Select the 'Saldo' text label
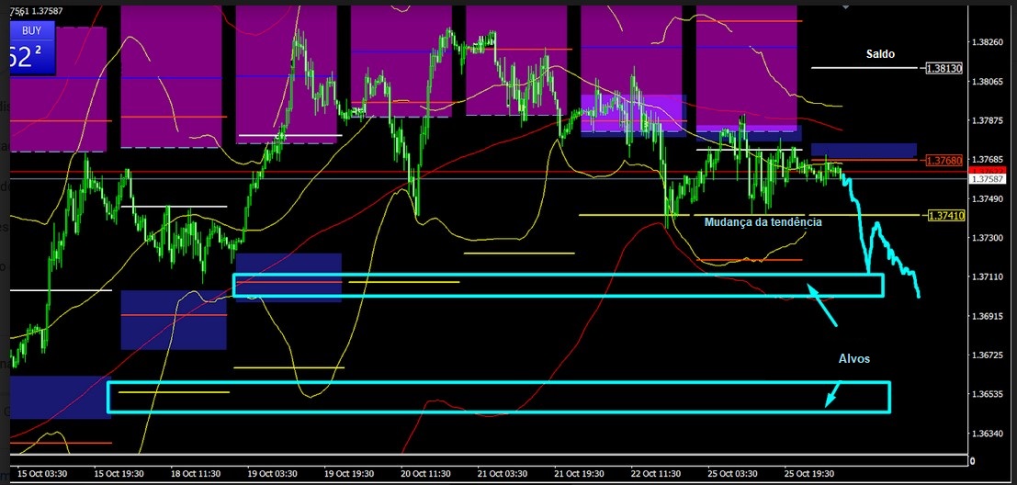The image size is (1017, 485). [x=879, y=54]
